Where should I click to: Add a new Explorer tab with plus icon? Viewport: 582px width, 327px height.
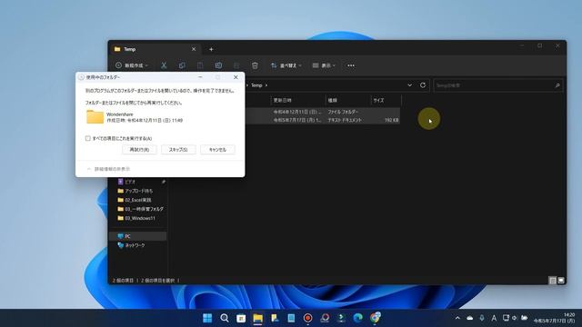coord(211,49)
